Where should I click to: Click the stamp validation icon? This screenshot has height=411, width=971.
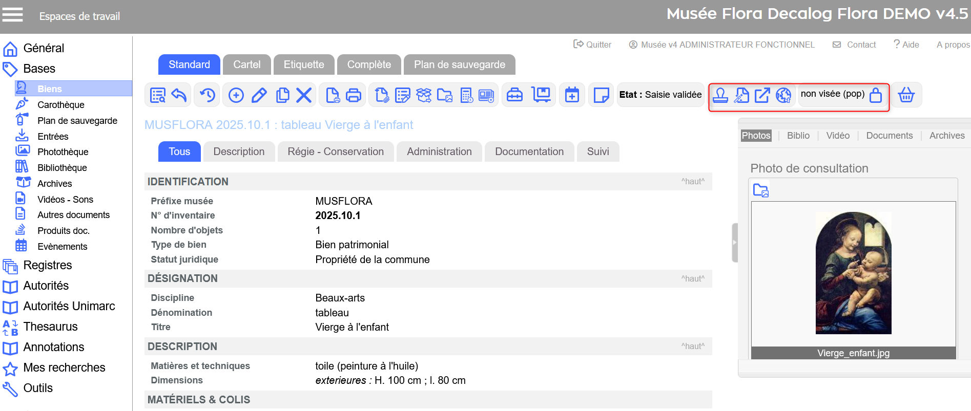(720, 95)
